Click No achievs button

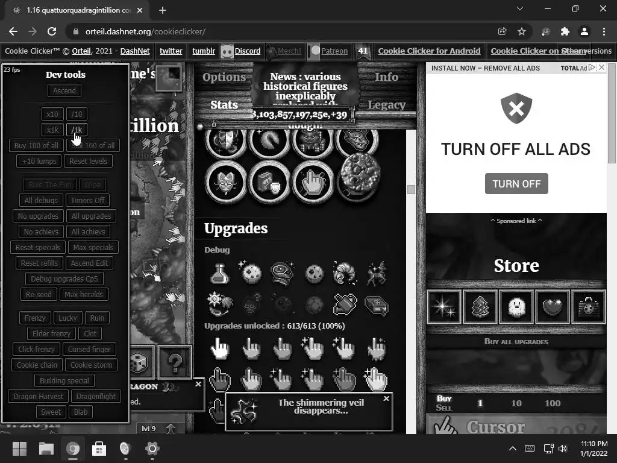click(41, 232)
